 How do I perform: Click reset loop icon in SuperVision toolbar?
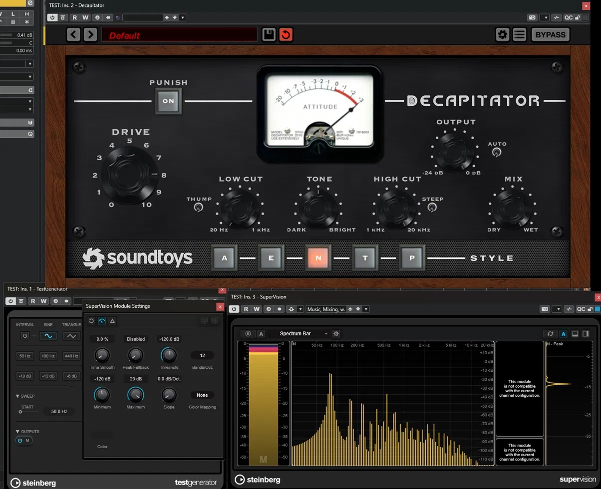tap(550, 333)
